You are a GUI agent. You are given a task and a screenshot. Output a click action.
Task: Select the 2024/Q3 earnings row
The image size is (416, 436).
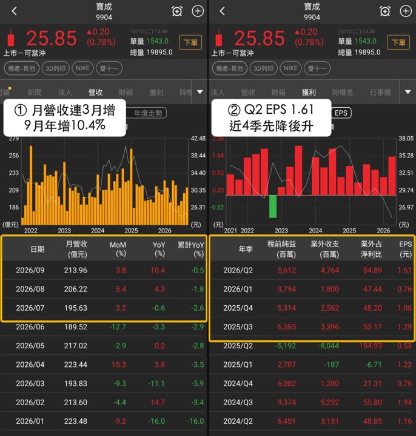coord(312,402)
